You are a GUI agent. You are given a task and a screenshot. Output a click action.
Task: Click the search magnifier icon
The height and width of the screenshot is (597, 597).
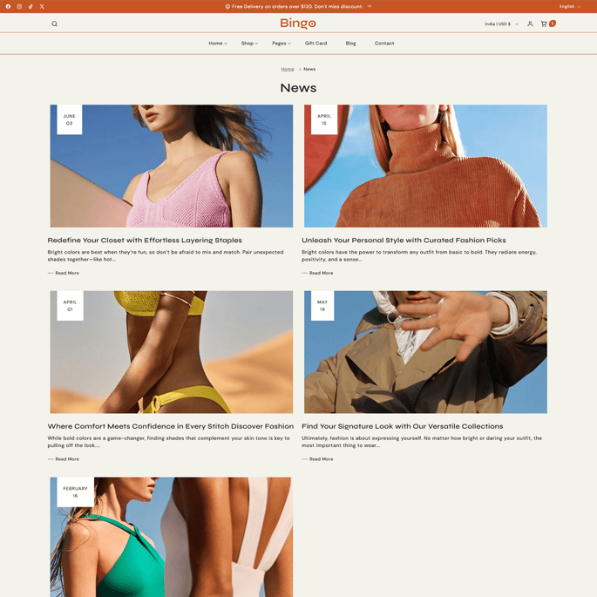click(x=54, y=24)
